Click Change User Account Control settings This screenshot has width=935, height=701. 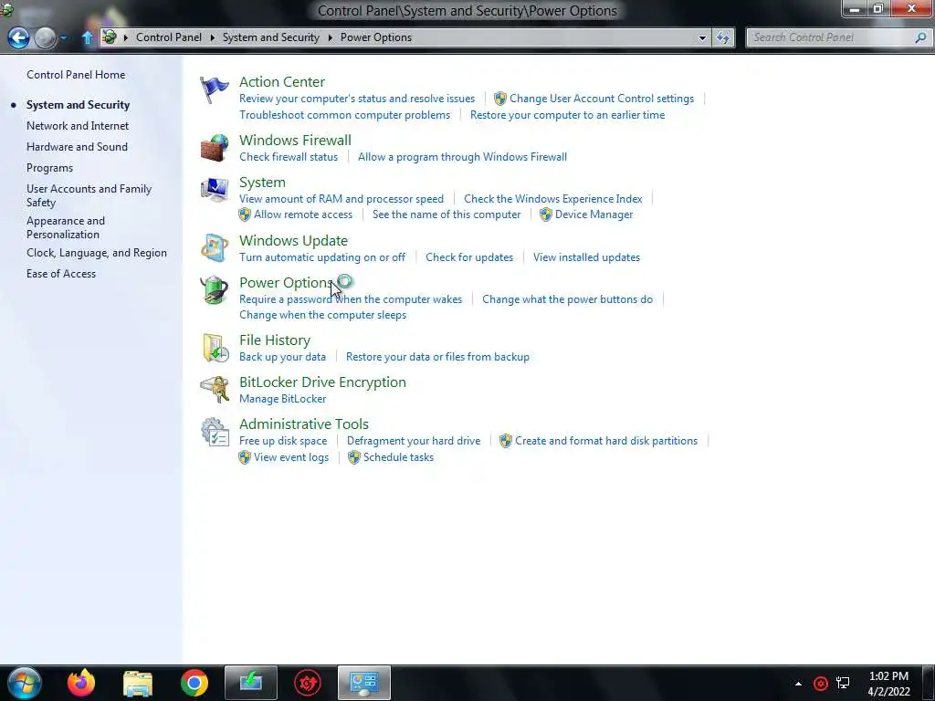click(602, 99)
